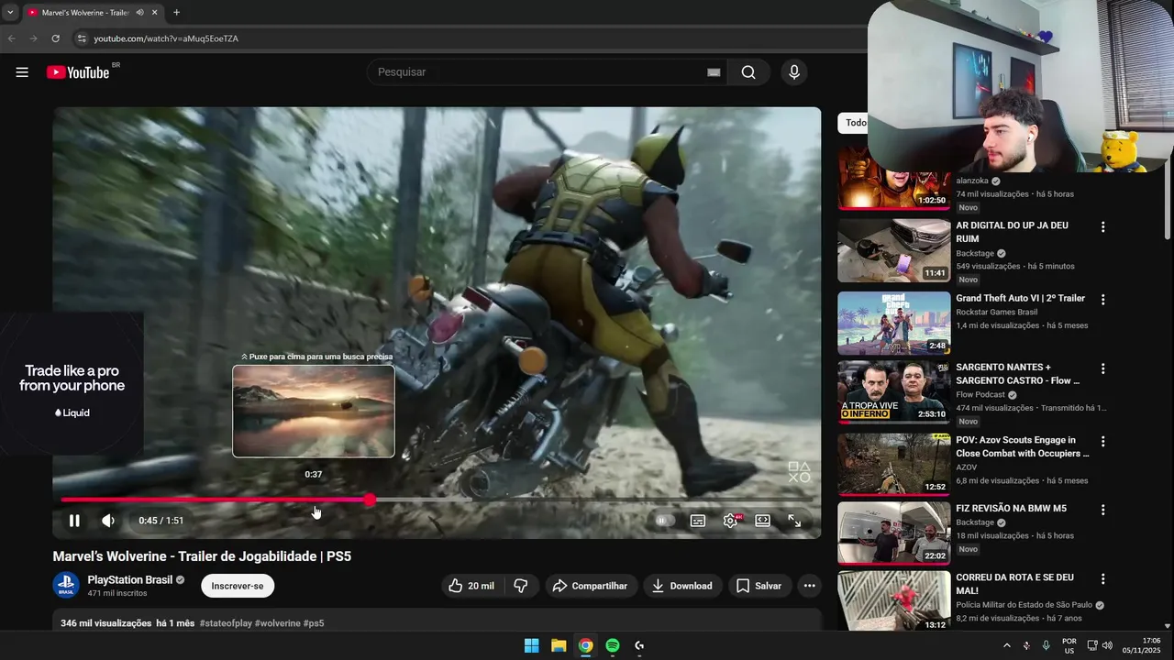Open AR DIGITAL DO UP JA DEU RUIM title
Viewport: 1174px width, 660px height.
point(1012,232)
